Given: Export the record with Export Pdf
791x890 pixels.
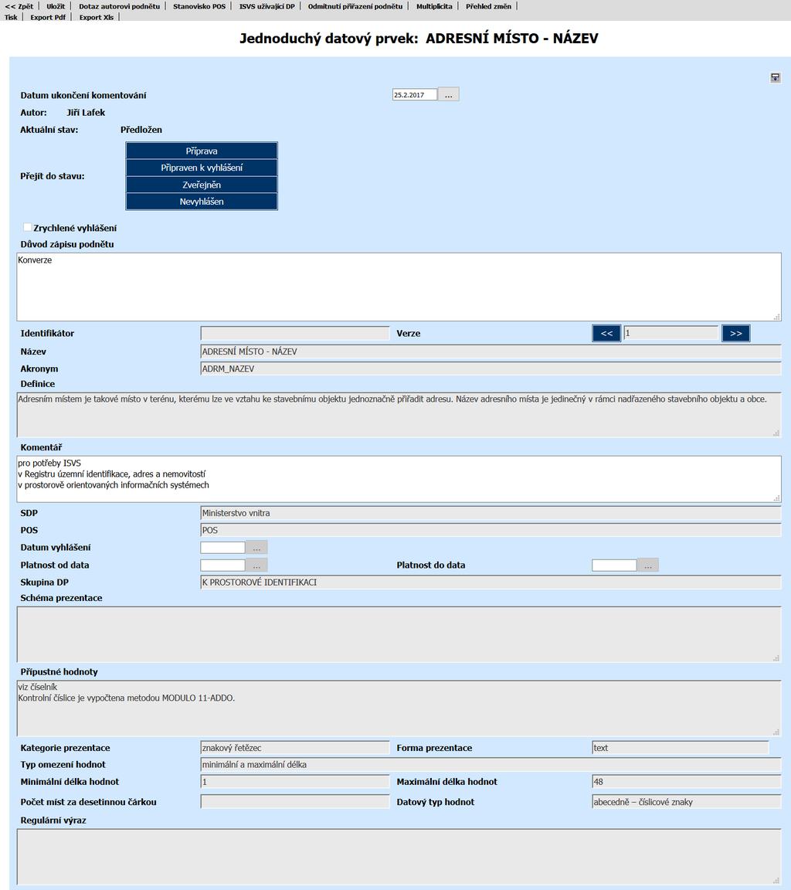Looking at the screenshot, I should point(48,17).
